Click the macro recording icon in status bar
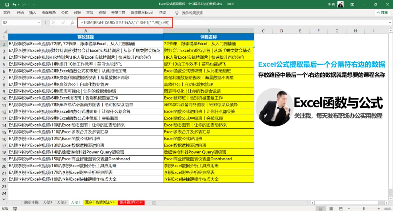Image resolution: width=393 pixels, height=211 pixels. click(x=15, y=209)
